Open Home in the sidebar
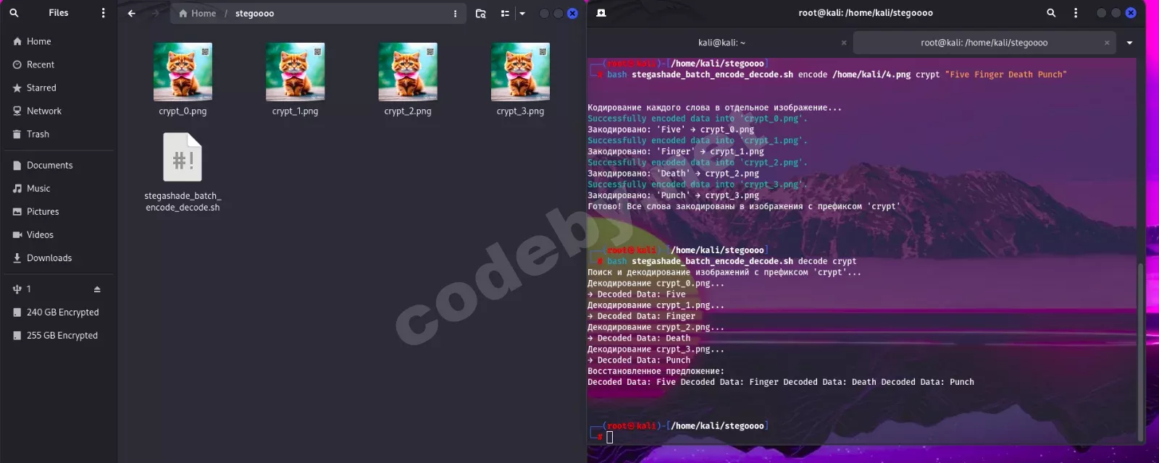This screenshot has height=463, width=1159. click(x=58, y=41)
